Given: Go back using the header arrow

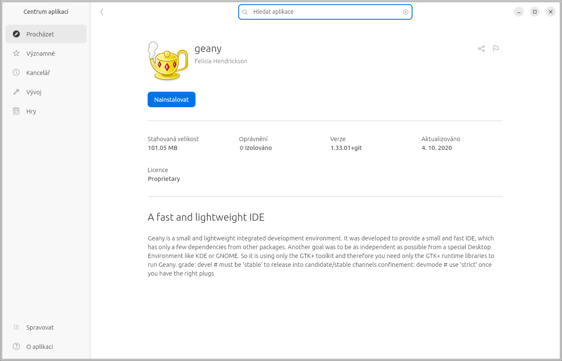Looking at the screenshot, I should tap(102, 12).
